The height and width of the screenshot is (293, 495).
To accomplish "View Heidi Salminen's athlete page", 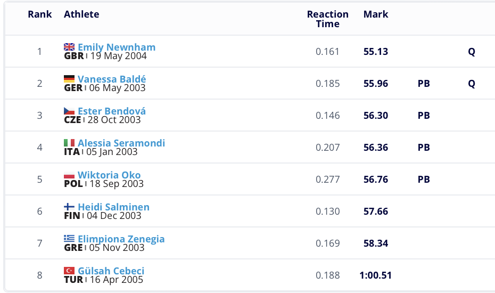I will coord(113,207).
